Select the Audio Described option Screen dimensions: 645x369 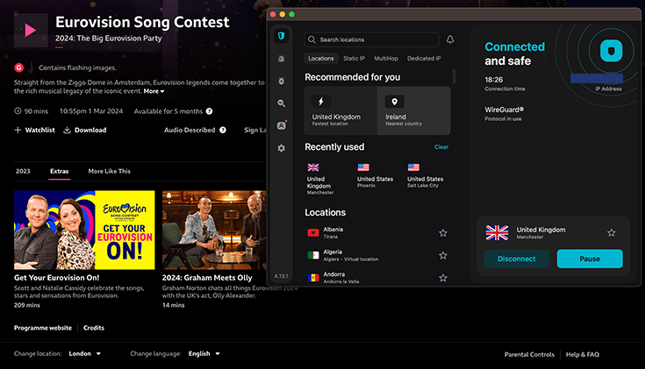pyautogui.click(x=190, y=130)
